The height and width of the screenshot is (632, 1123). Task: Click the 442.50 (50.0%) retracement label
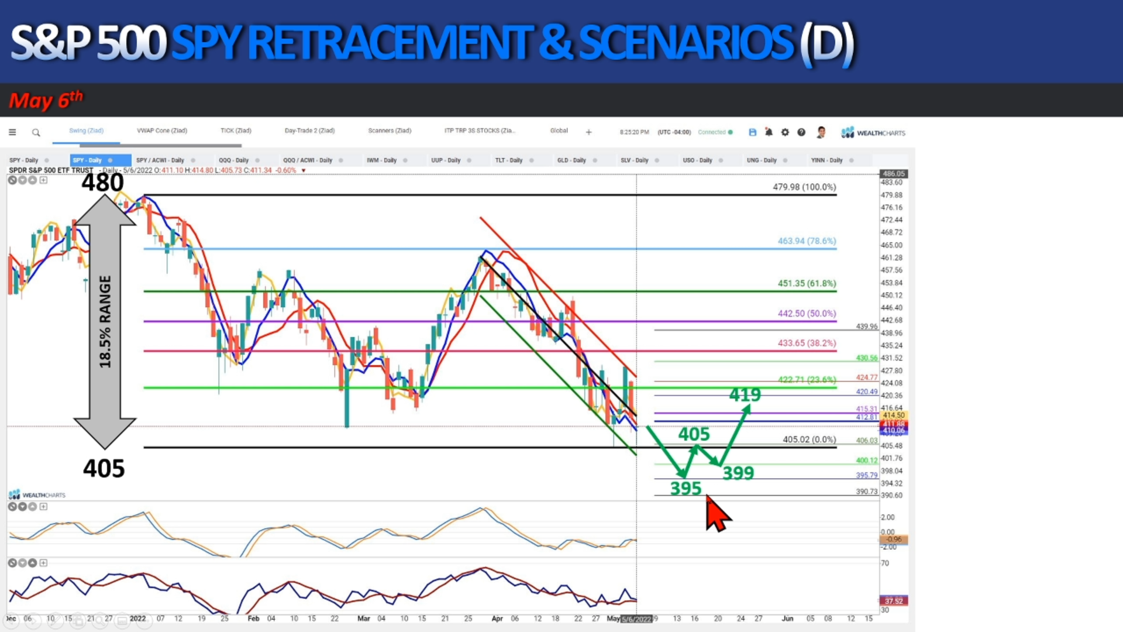[807, 314]
